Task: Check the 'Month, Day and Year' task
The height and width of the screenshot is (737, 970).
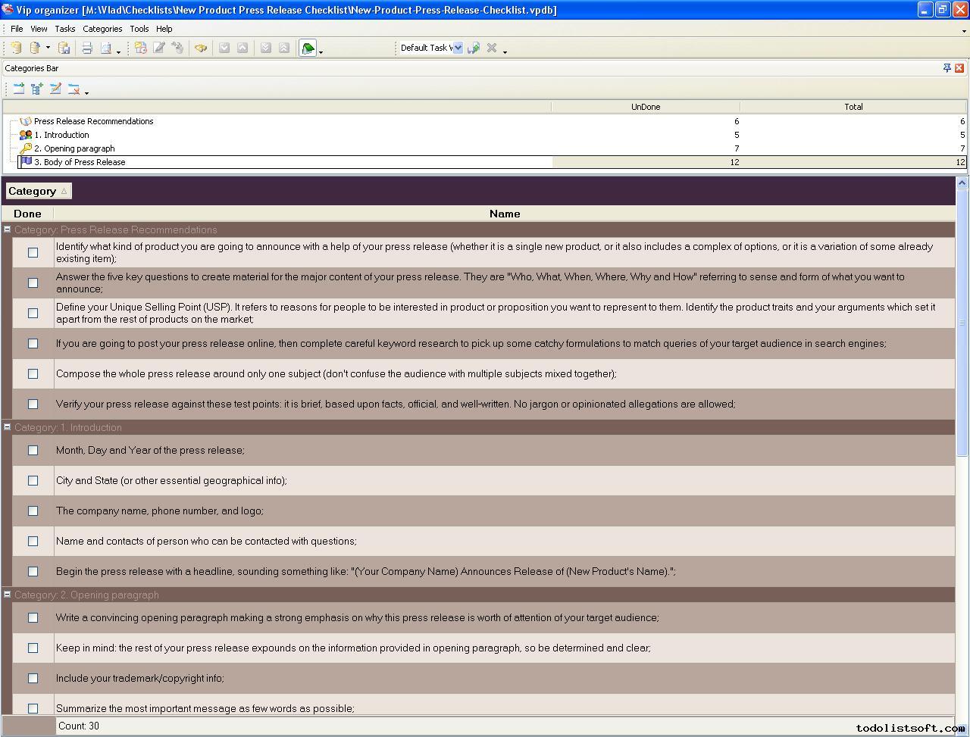Action: click(33, 450)
